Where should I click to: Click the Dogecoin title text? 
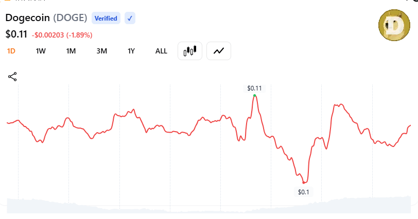click(x=27, y=18)
